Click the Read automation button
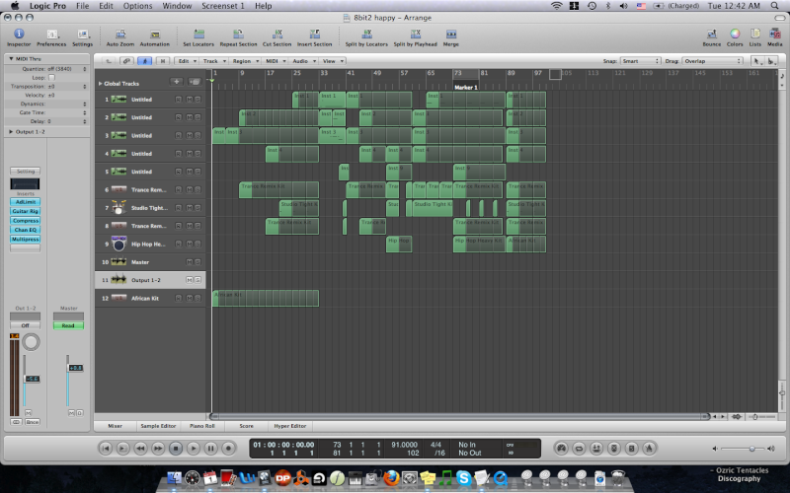The image size is (790, 493). point(68,325)
